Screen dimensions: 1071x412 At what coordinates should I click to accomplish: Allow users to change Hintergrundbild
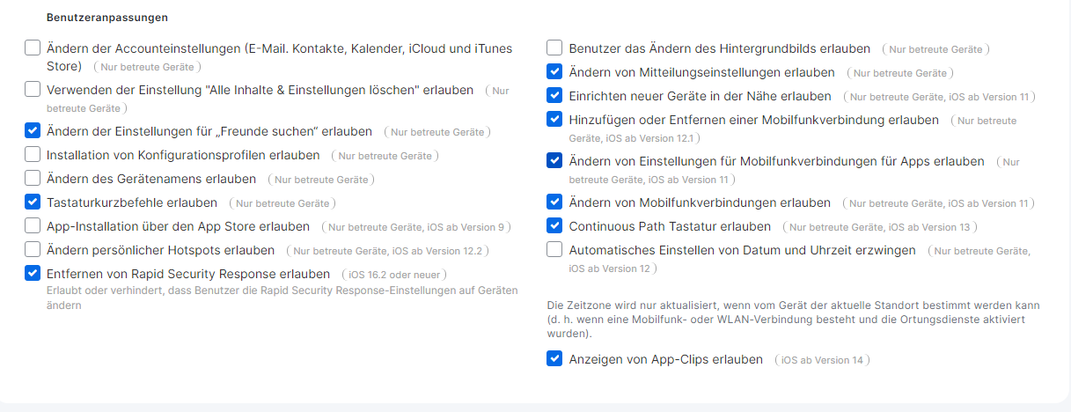(x=554, y=48)
